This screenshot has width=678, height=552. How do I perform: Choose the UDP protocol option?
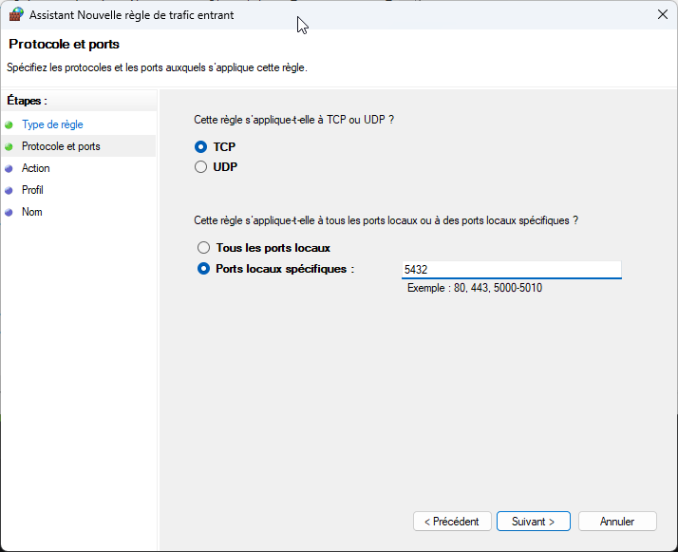(x=200, y=167)
